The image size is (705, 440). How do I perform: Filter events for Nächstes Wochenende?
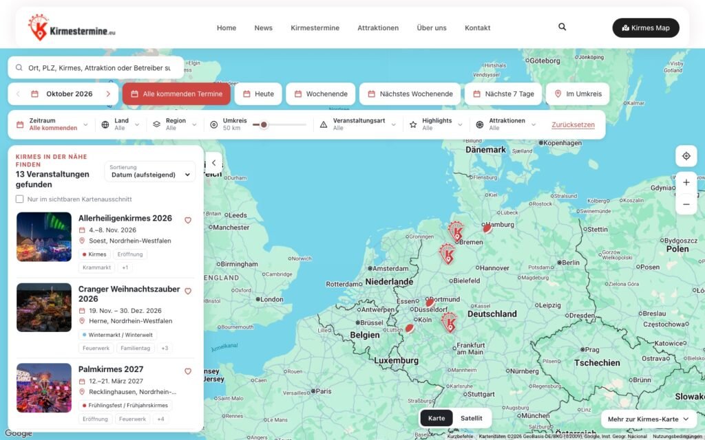coord(410,93)
